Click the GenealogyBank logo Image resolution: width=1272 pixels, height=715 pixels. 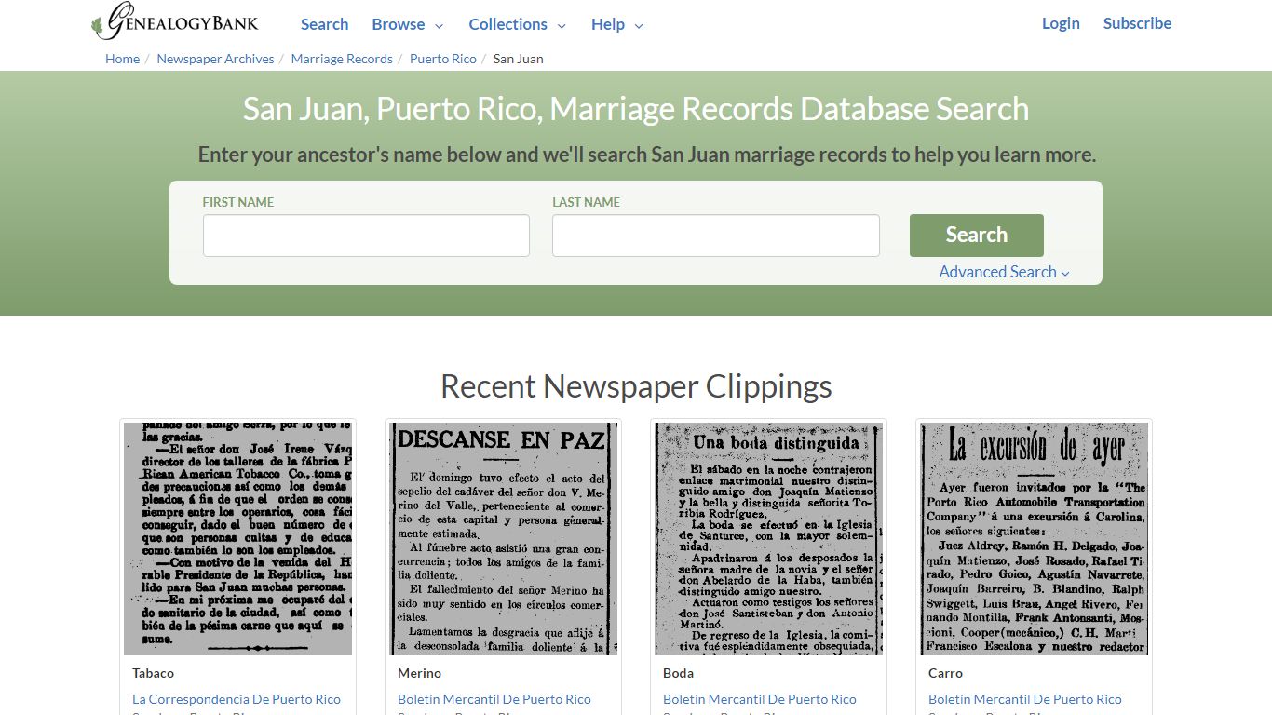click(x=174, y=22)
